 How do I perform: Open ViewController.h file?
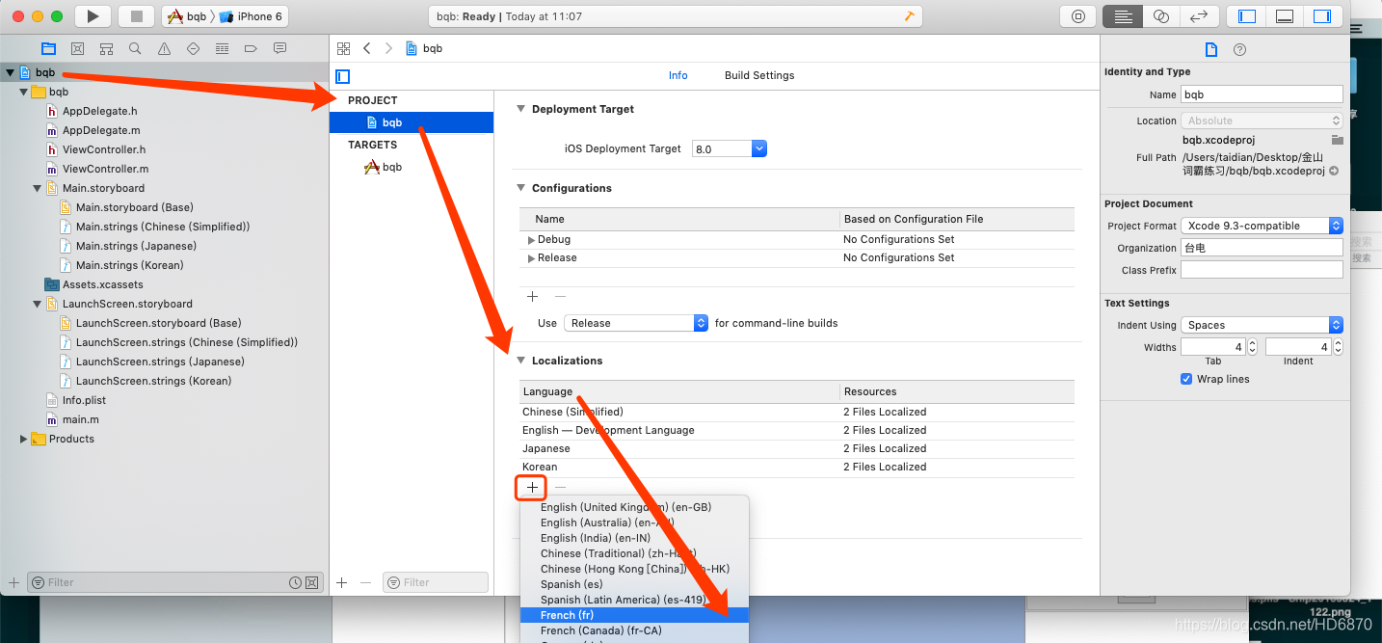point(104,149)
